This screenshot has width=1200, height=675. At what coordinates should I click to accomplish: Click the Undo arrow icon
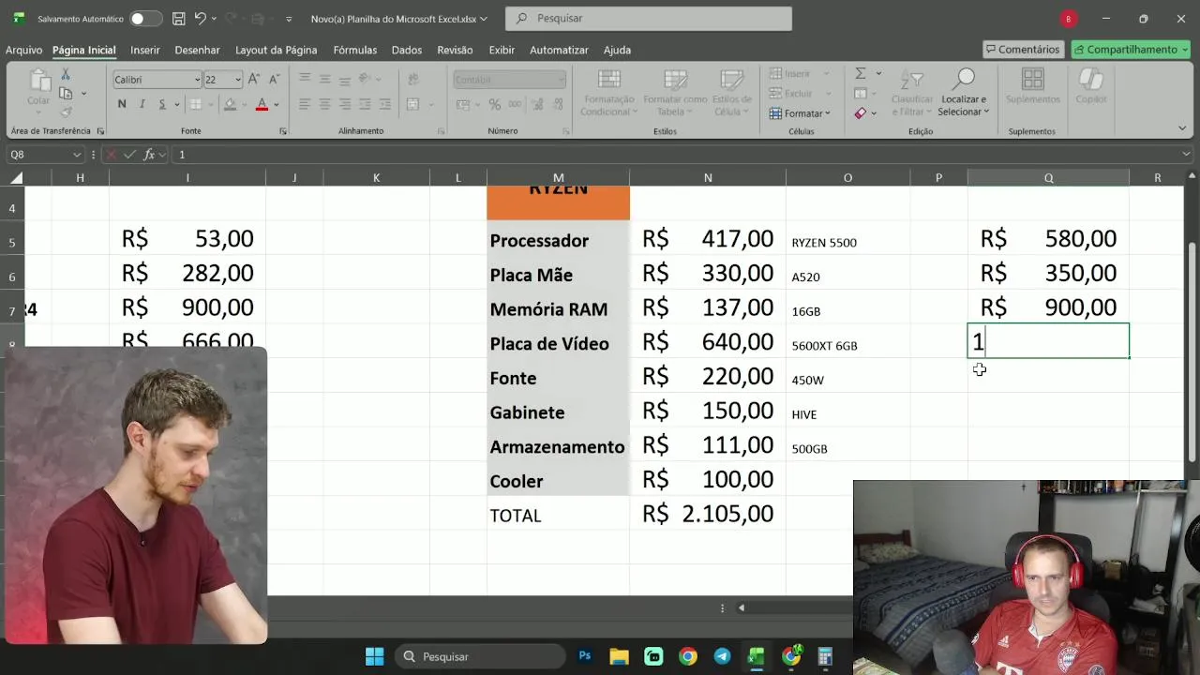click(x=201, y=18)
